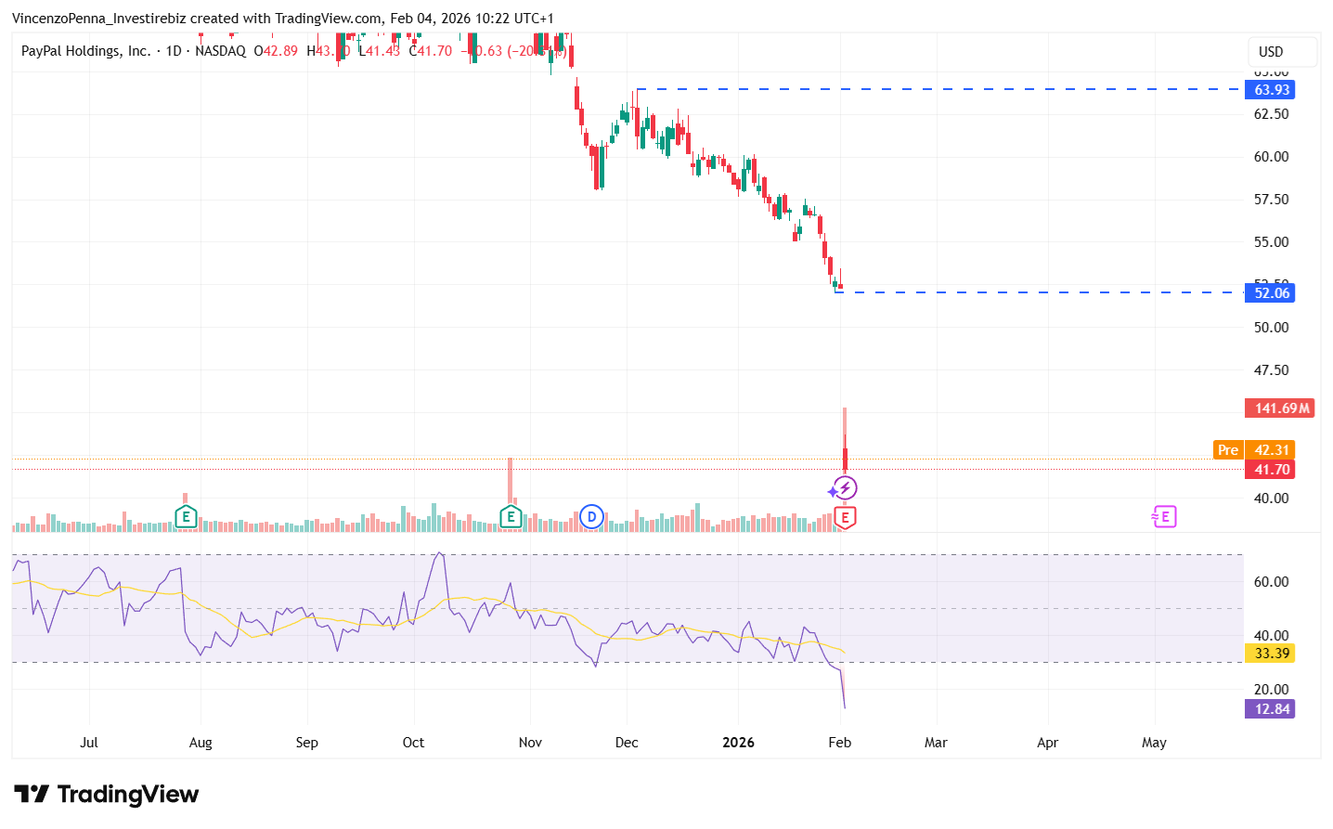Open the purple AI lightning analysis icon

(844, 487)
